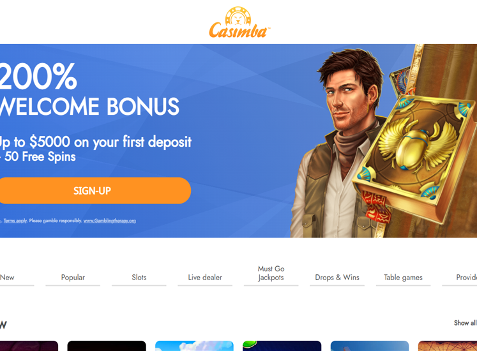
Task: Click the Casimba lion logo
Action: point(239,23)
